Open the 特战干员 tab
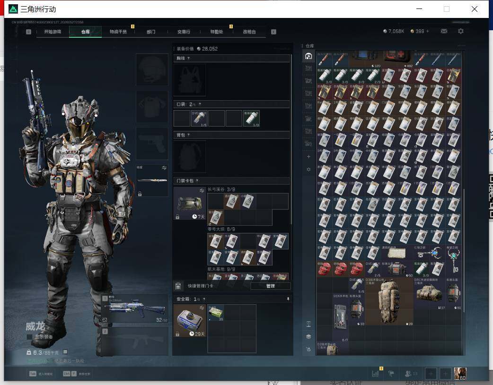This screenshot has width=493, height=385. tap(118, 32)
